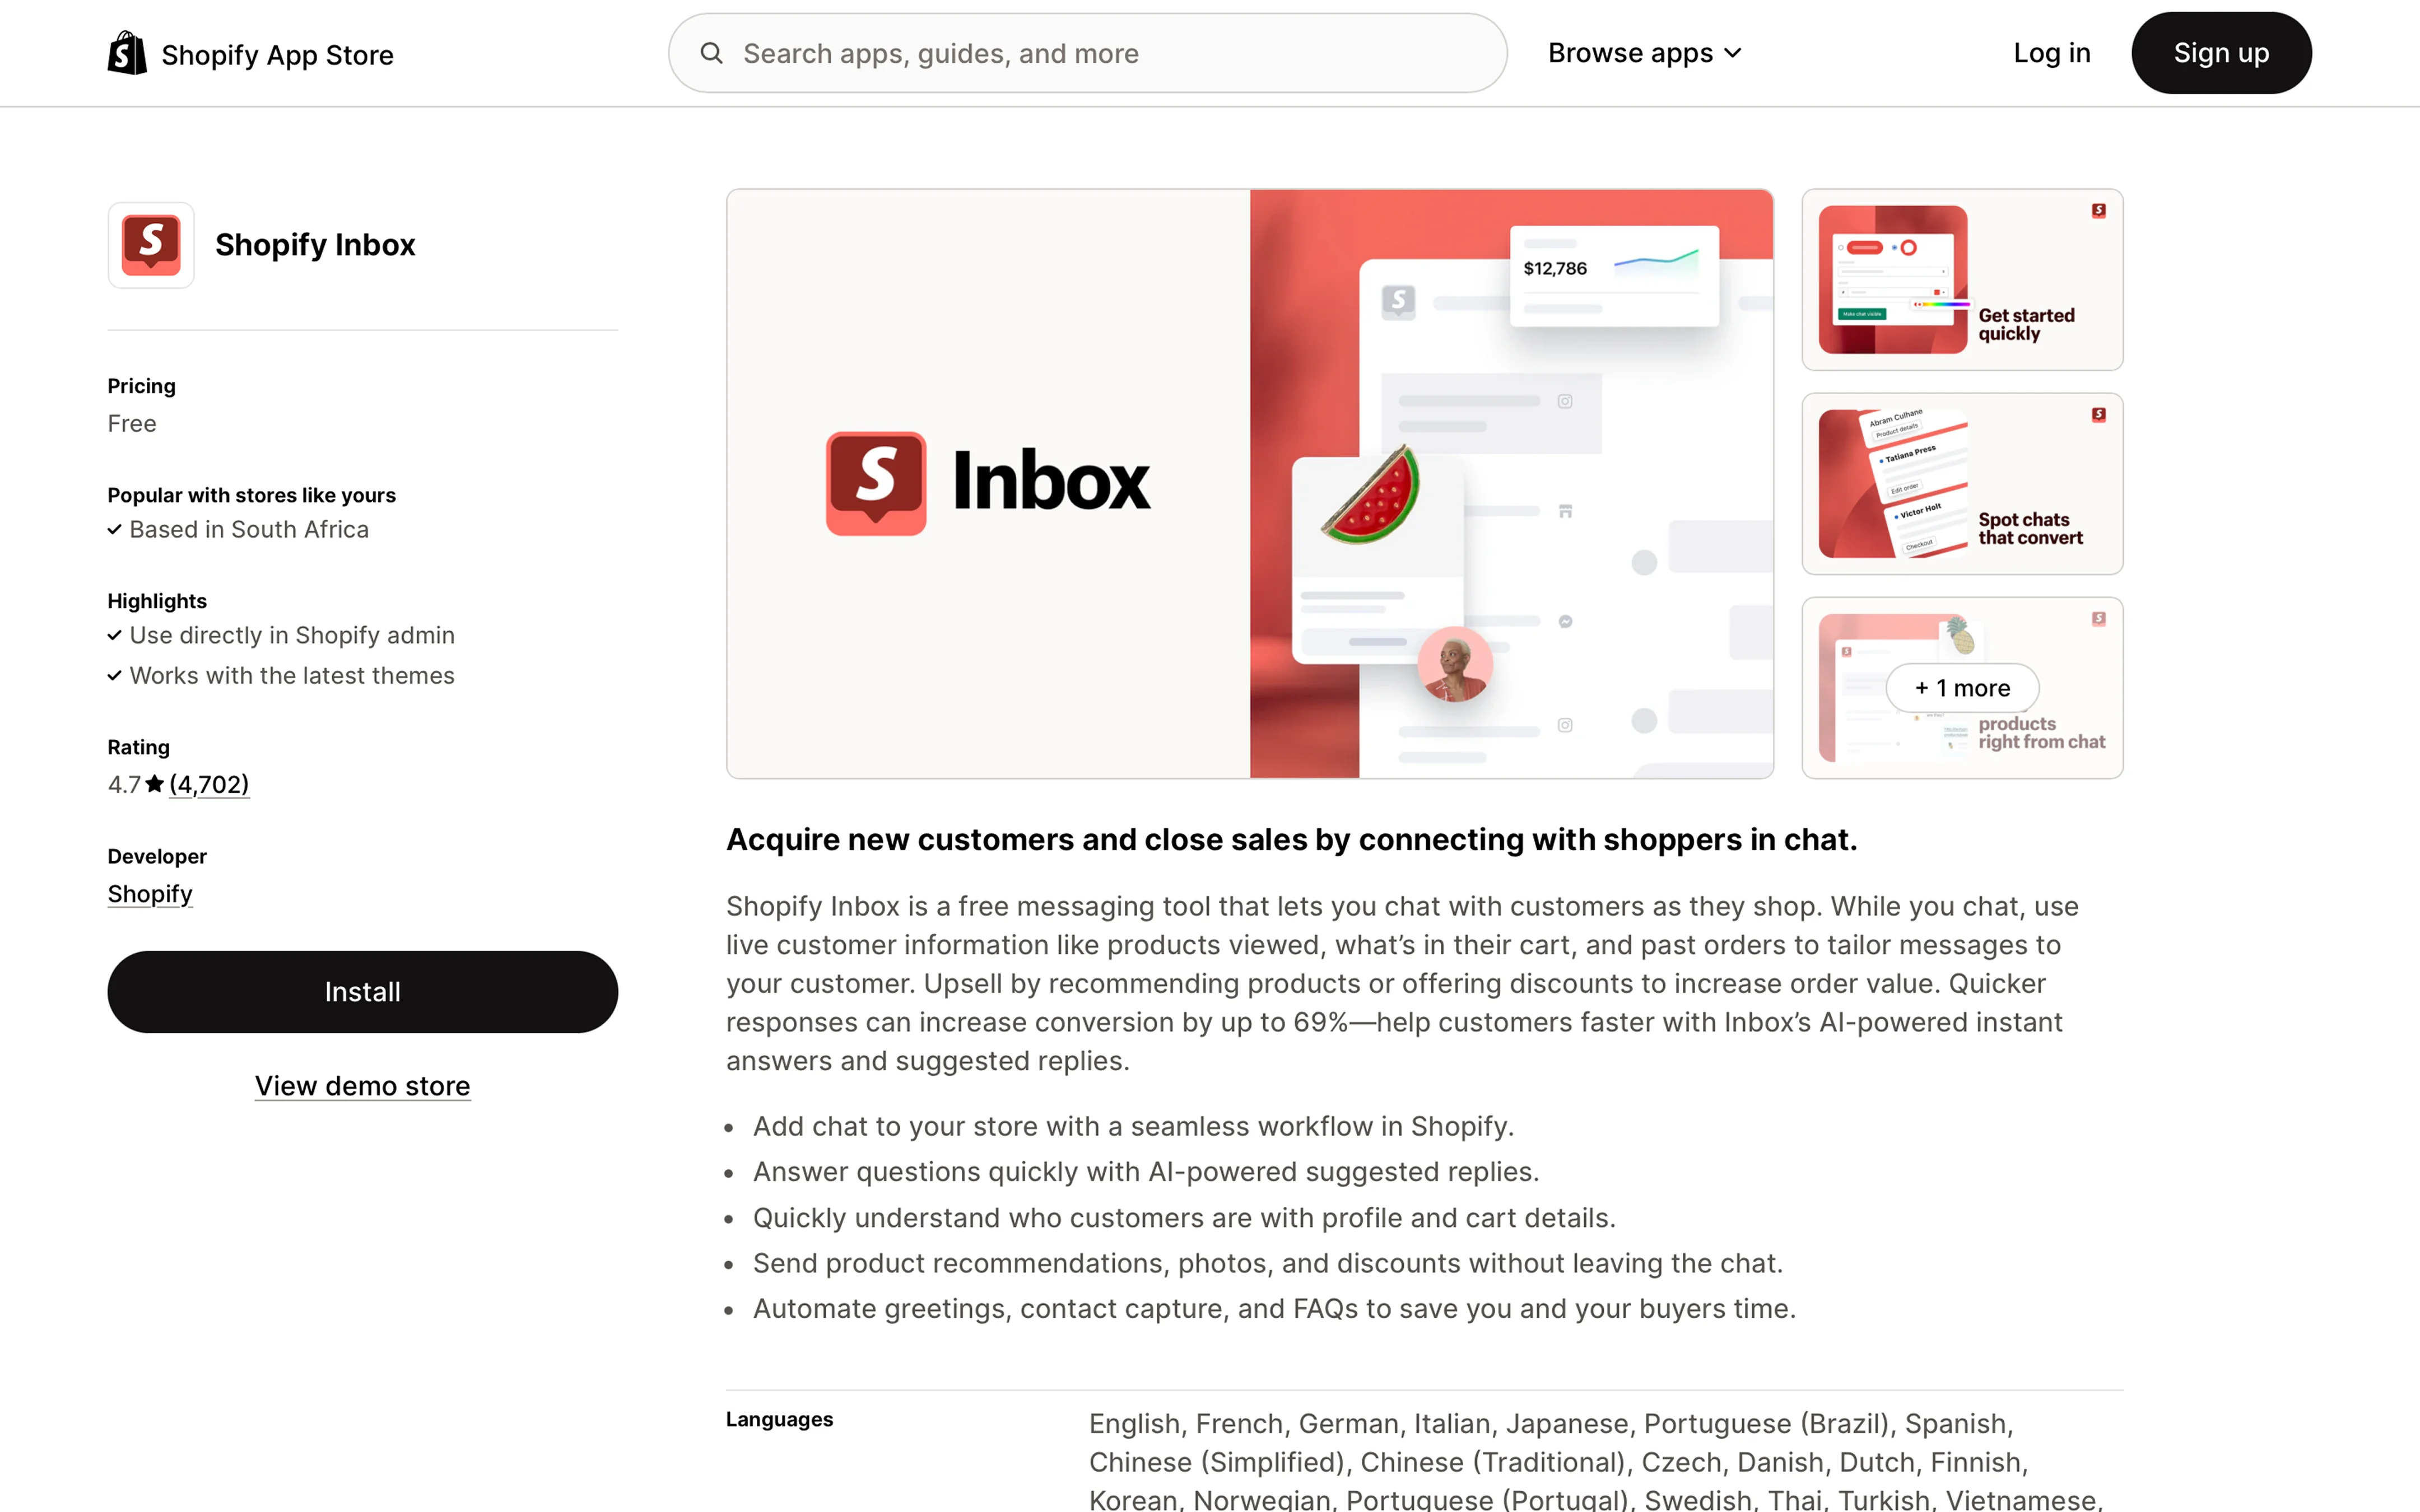This screenshot has width=2420, height=1512.
Task: Click the Shopify Inbox app icon
Action: click(x=151, y=245)
